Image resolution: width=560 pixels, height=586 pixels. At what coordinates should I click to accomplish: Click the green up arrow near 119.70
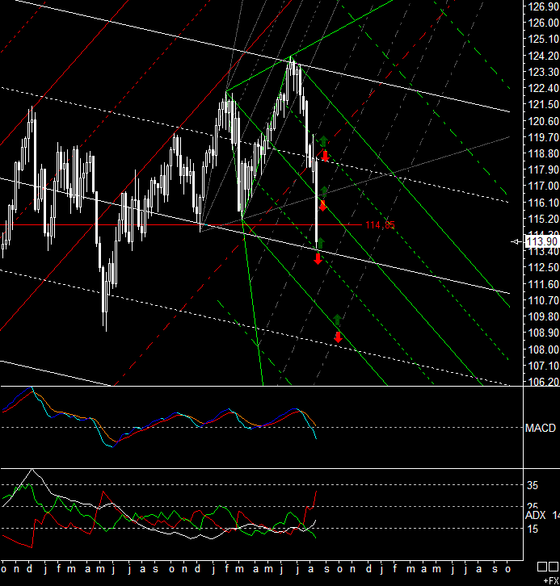(x=323, y=141)
